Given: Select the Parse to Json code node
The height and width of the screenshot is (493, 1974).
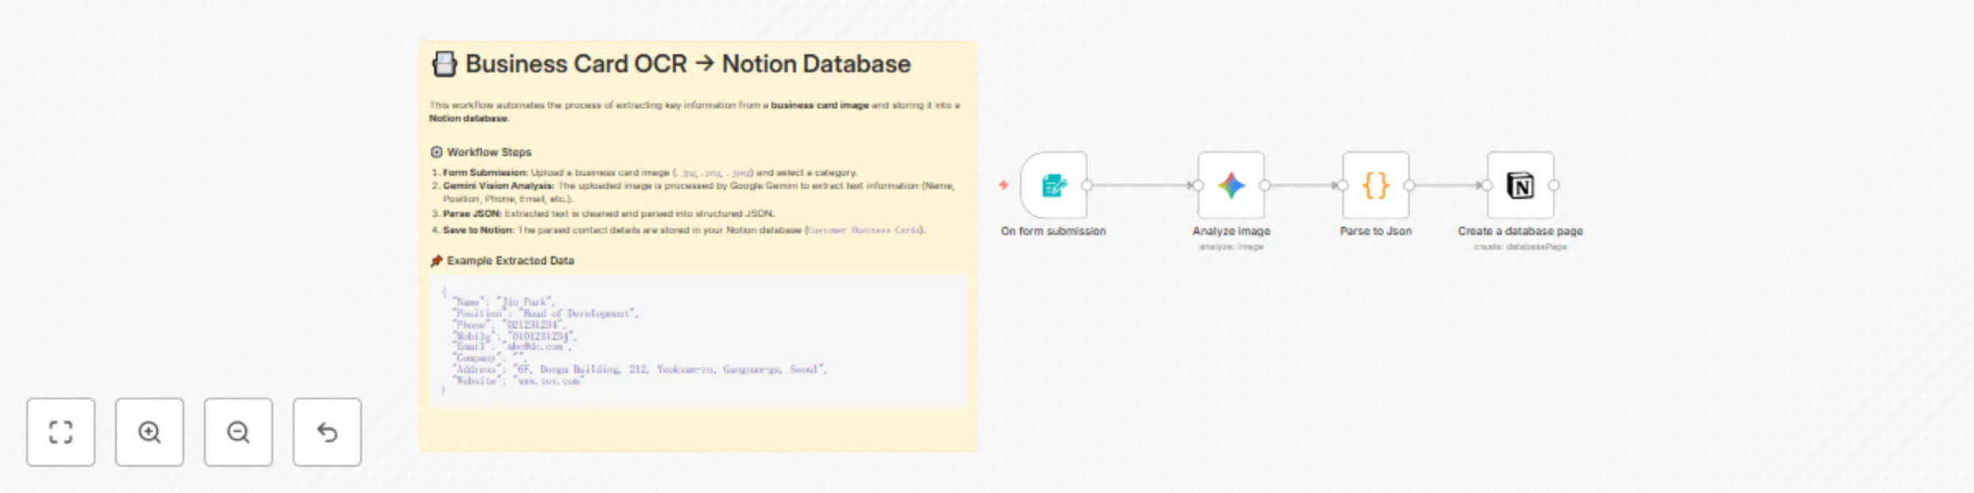Looking at the screenshot, I should 1376,186.
